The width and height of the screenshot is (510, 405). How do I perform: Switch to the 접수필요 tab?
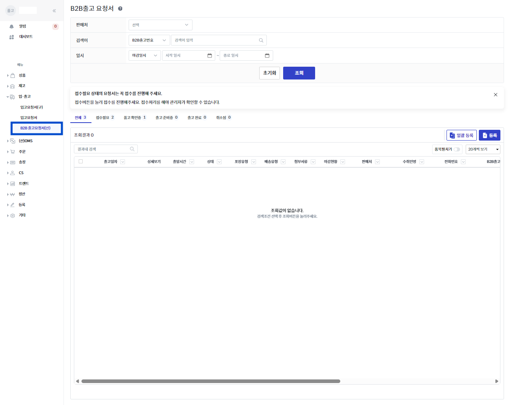105,117
